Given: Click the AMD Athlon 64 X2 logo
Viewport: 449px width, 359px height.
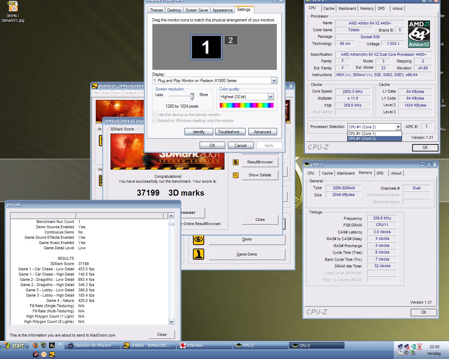Looking at the screenshot, I should click(419, 34).
